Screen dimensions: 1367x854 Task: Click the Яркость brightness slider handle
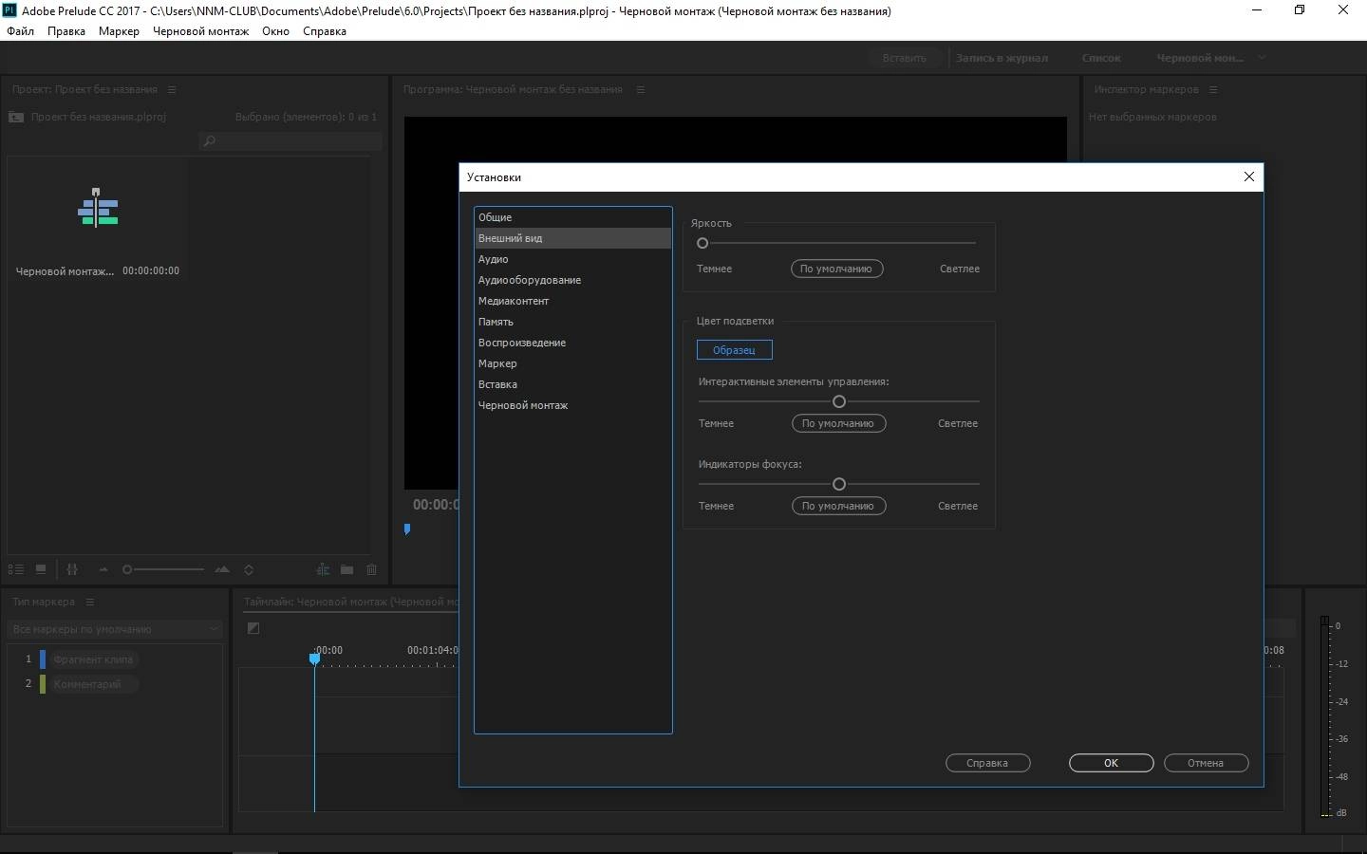coord(702,243)
